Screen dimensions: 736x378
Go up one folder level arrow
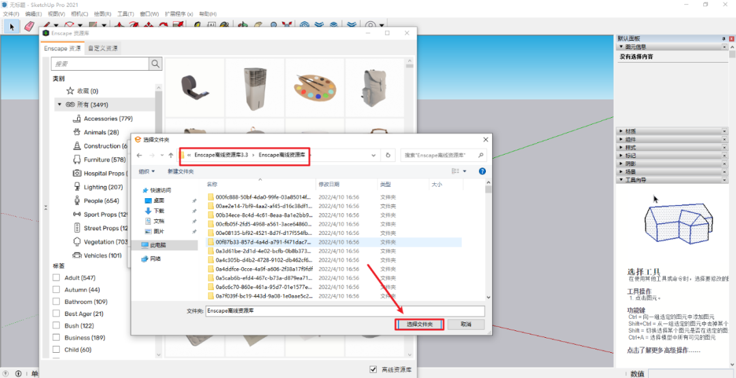pos(171,155)
